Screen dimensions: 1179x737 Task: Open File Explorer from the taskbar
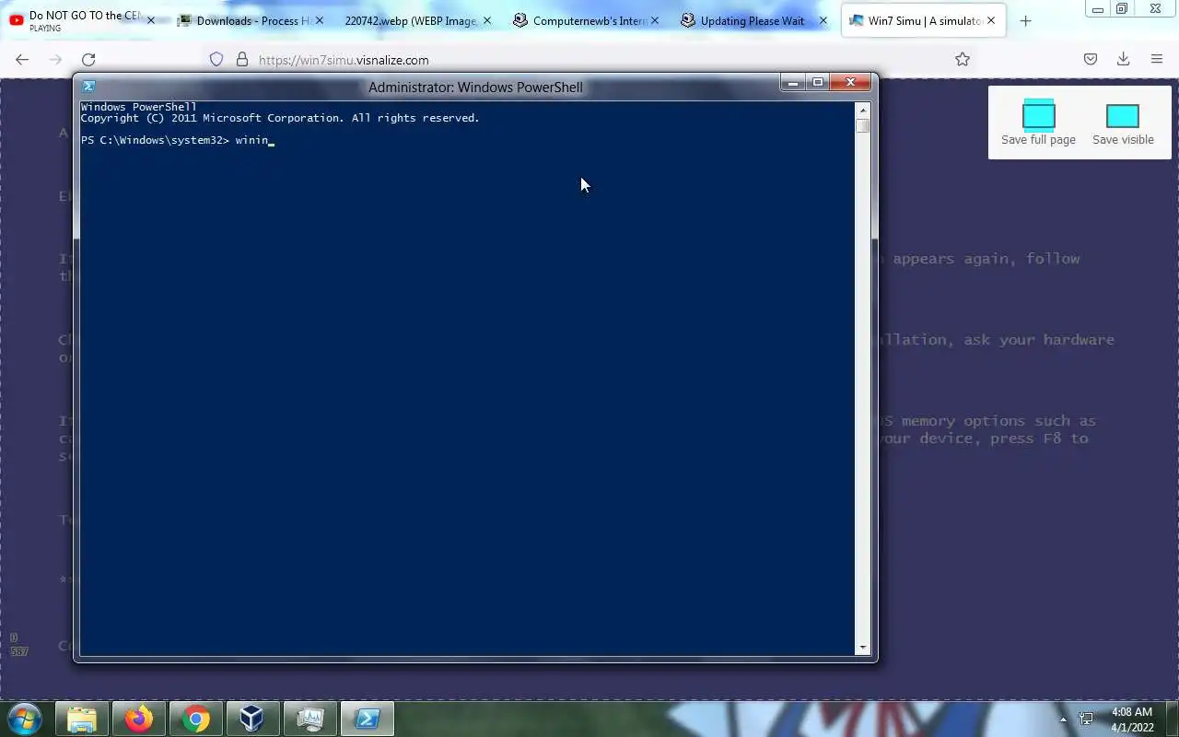(82, 719)
